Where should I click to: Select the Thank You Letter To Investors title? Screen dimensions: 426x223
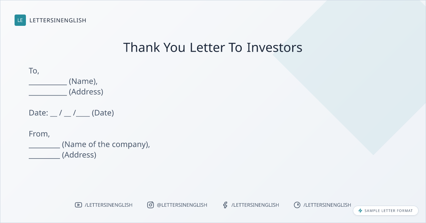point(213,47)
